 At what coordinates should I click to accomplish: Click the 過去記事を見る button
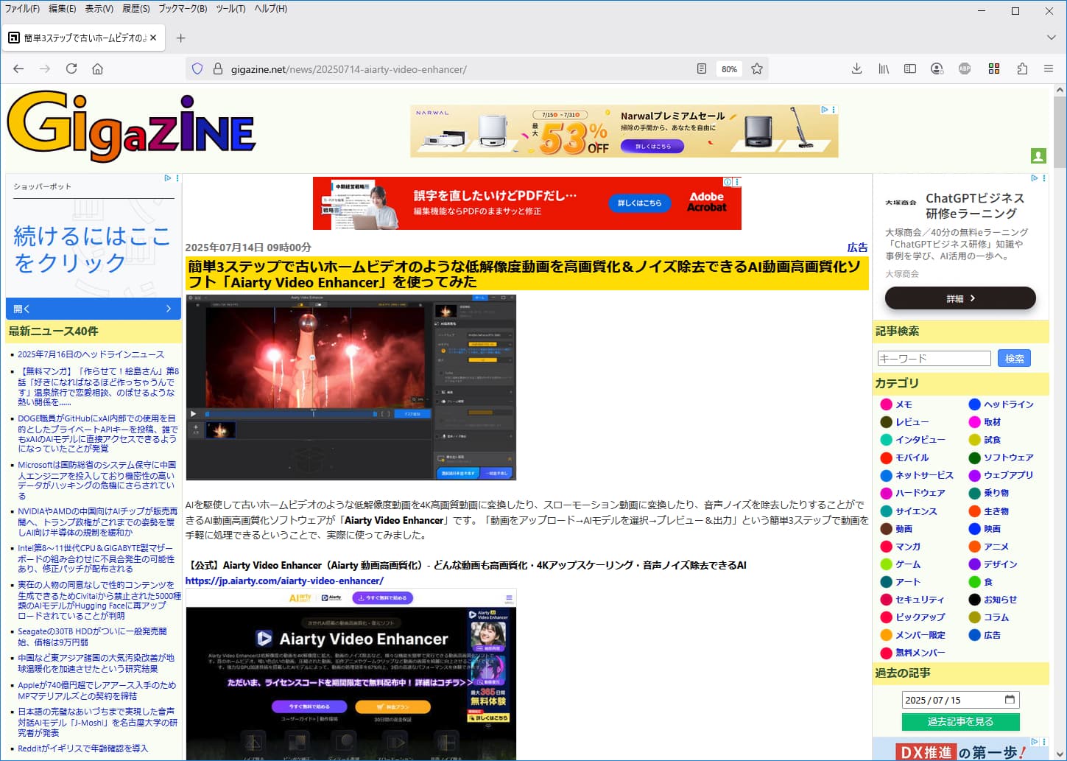pyautogui.click(x=960, y=721)
